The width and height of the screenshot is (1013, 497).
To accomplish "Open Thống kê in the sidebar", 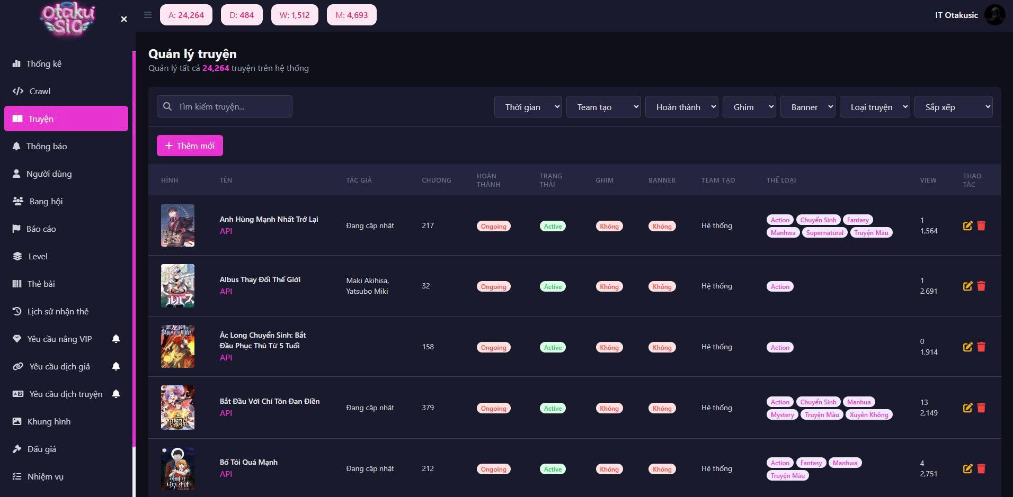I will tap(44, 64).
